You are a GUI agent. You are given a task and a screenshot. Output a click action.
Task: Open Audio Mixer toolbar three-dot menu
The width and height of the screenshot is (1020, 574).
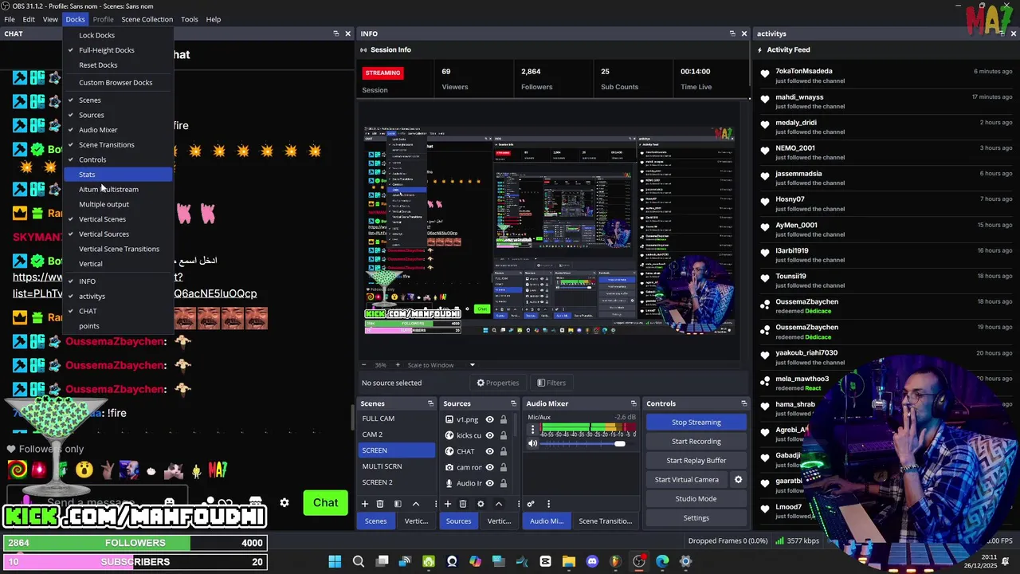(x=548, y=504)
